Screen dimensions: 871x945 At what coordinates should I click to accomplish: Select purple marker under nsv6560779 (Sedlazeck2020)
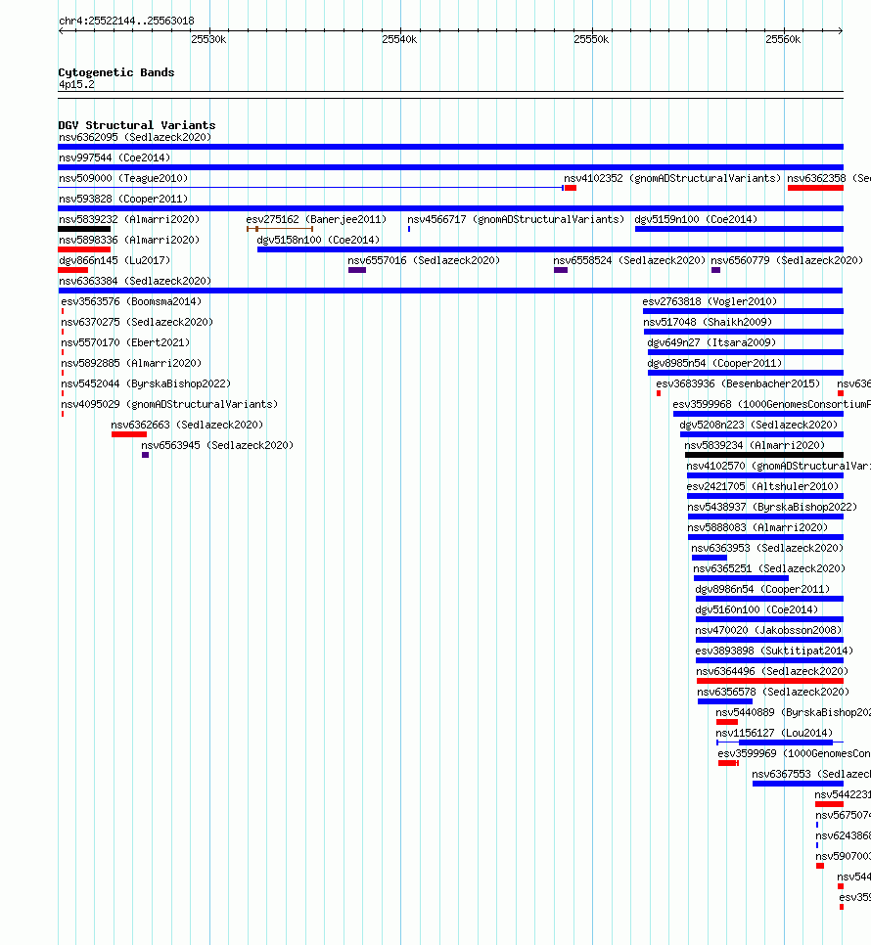[716, 270]
